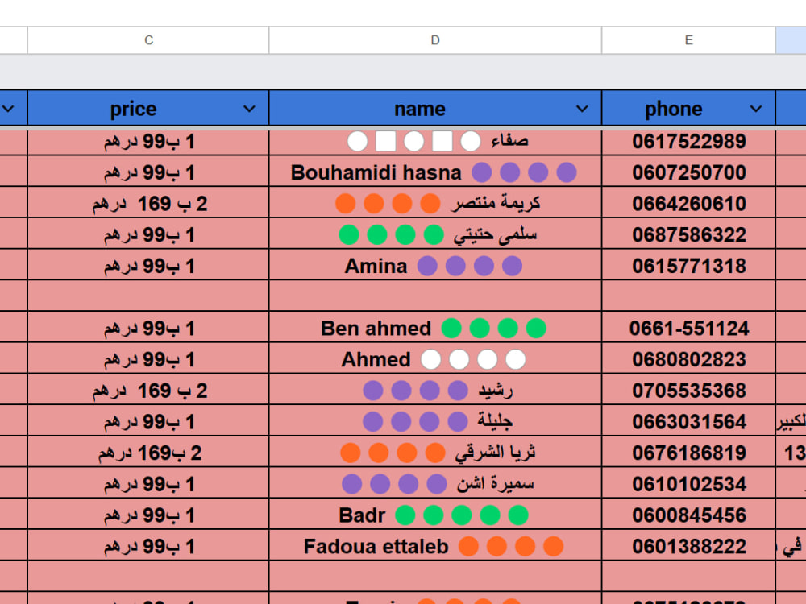Select phone cell 0663031564
Image resolution: width=806 pixels, height=604 pixels.
(x=689, y=421)
